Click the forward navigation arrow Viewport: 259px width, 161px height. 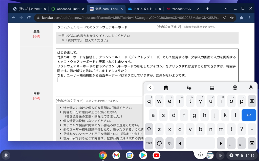tap(21, 18)
